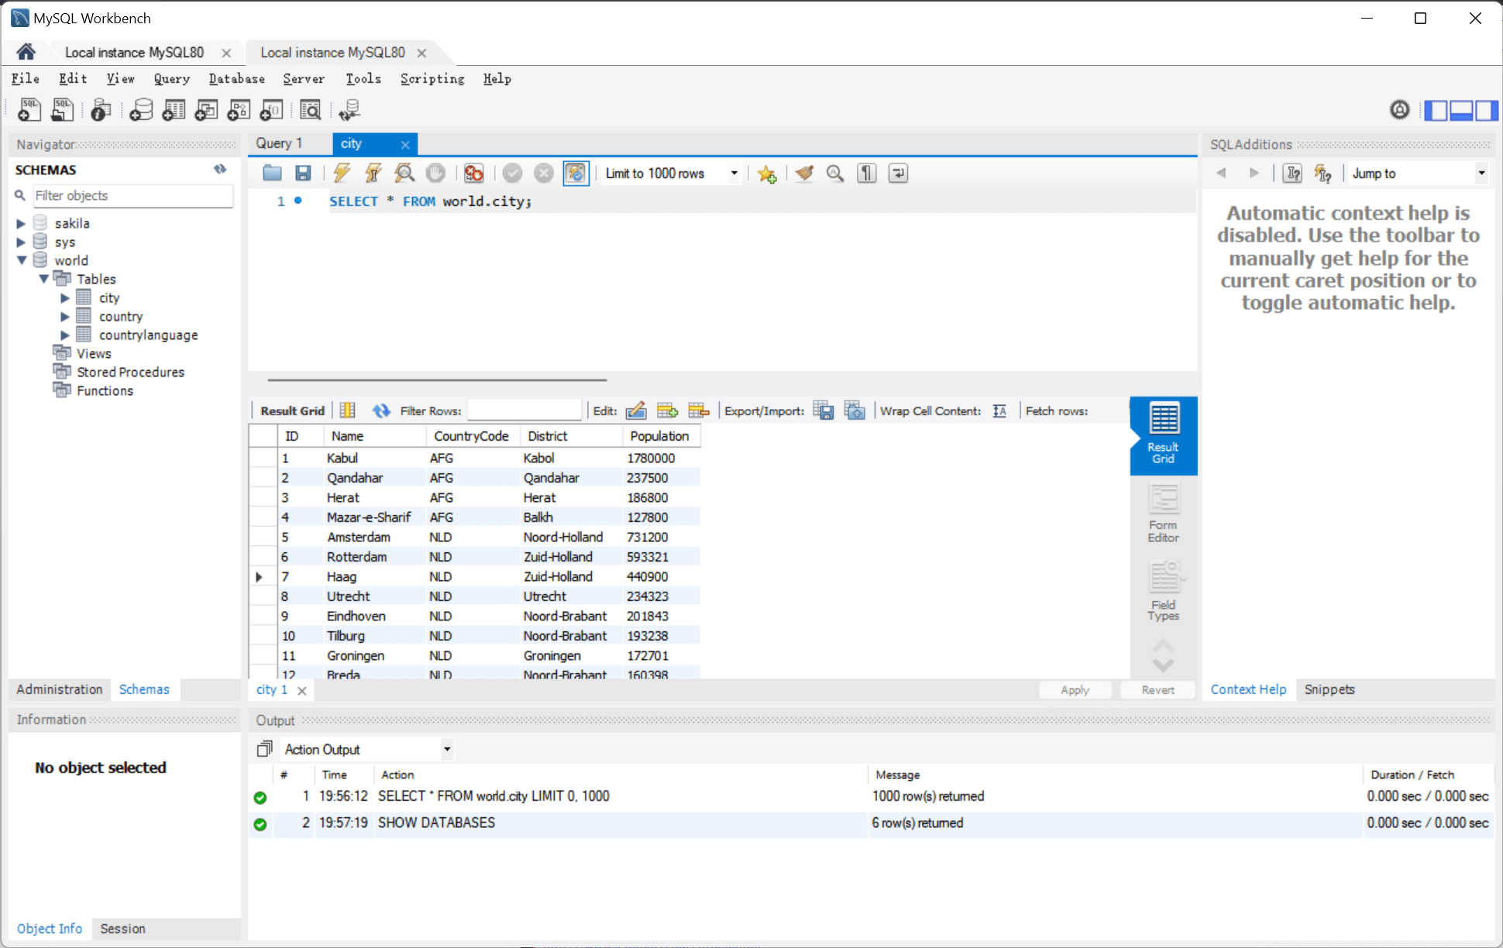Image resolution: width=1503 pixels, height=948 pixels.
Task: Close the city editor tab
Action: pos(404,144)
